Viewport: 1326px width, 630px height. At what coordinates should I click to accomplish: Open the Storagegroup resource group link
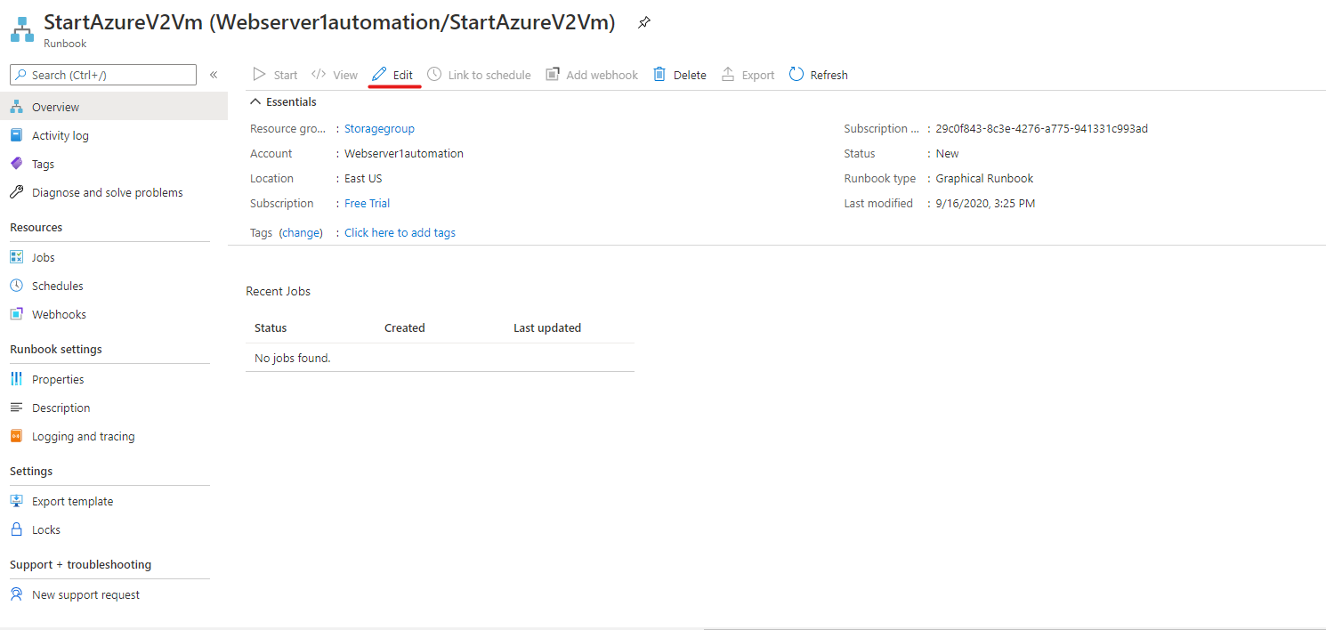pyautogui.click(x=380, y=129)
